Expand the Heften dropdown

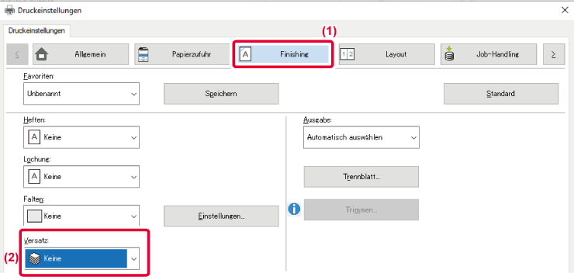click(81, 137)
